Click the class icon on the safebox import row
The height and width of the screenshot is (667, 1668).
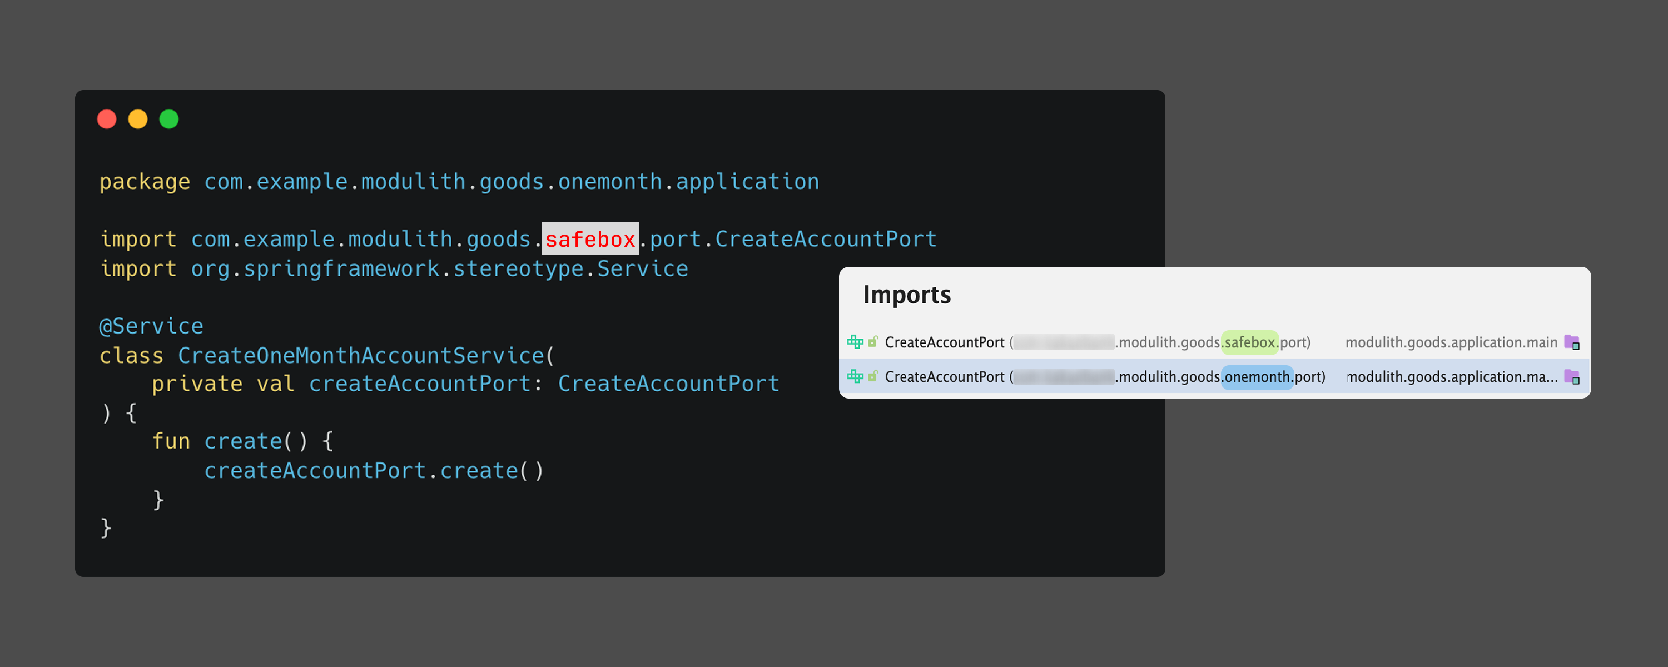click(855, 342)
